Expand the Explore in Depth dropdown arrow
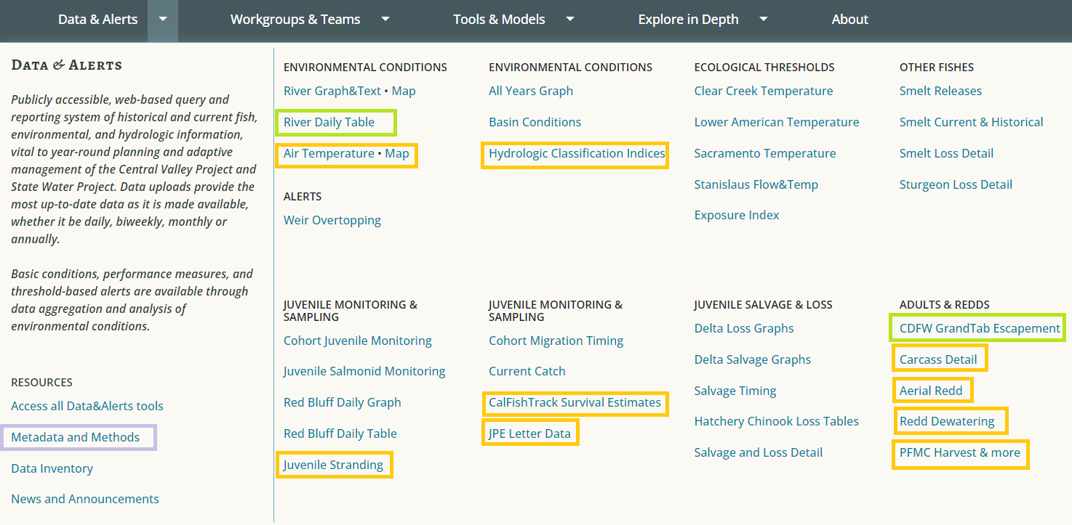Viewport: 1072px width, 525px height. click(764, 20)
